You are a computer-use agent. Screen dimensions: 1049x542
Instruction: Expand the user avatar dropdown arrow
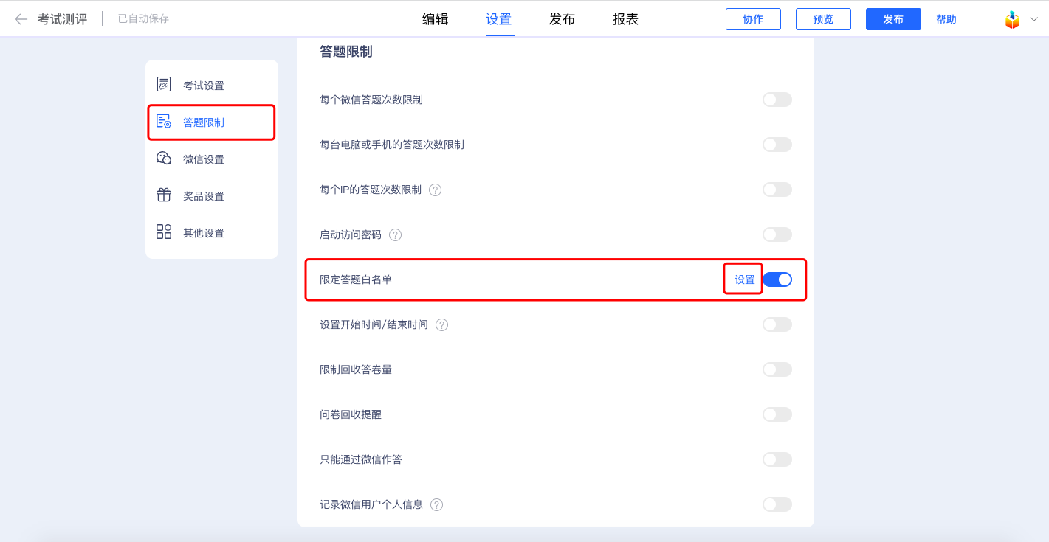[x=1033, y=19]
